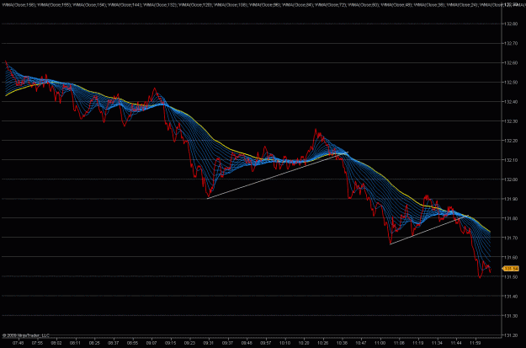526x348 pixels.
Task: Click the 10:38 time axis label
Action: coord(343,343)
